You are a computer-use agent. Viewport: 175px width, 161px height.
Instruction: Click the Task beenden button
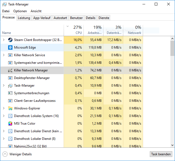(x=161, y=154)
